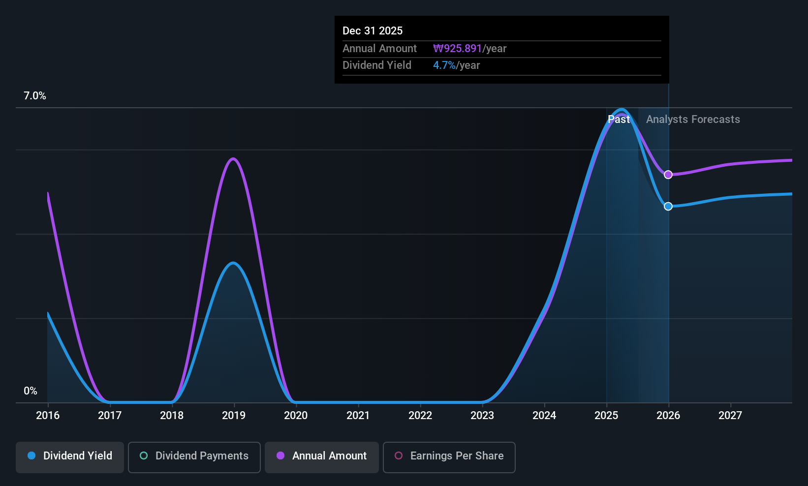Image resolution: width=808 pixels, height=486 pixels.
Task: Click the Past region label
Action: click(619, 119)
